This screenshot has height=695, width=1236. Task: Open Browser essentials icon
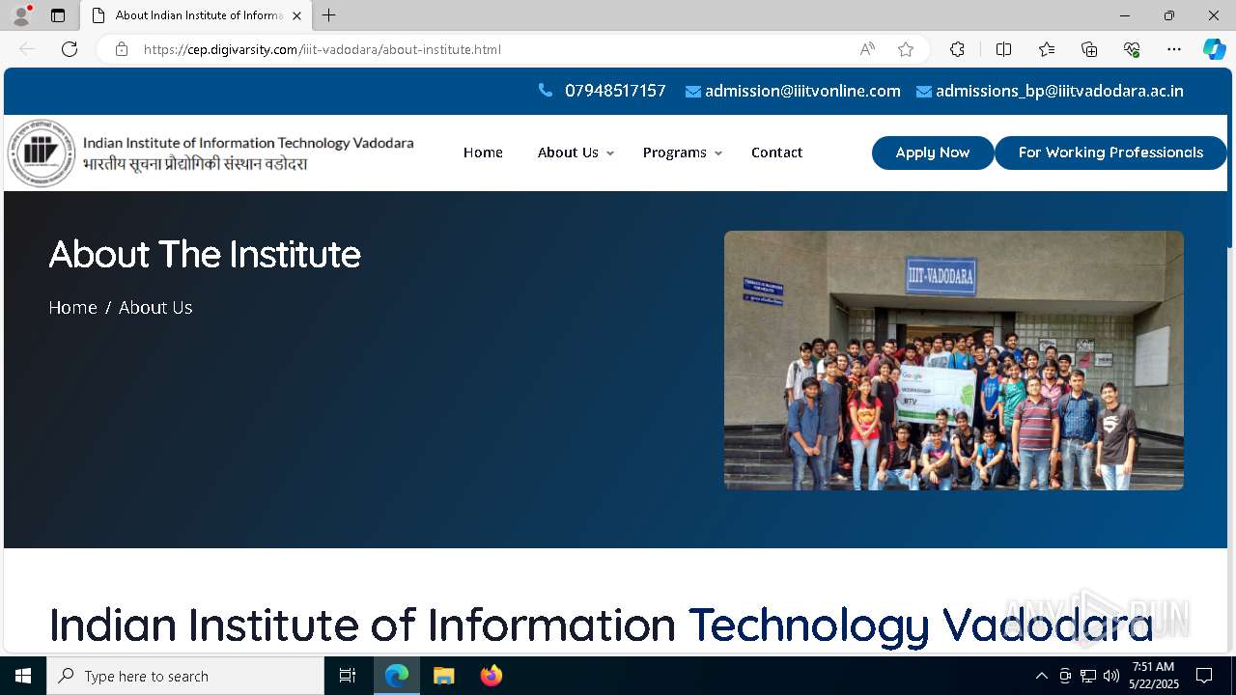click(1132, 49)
